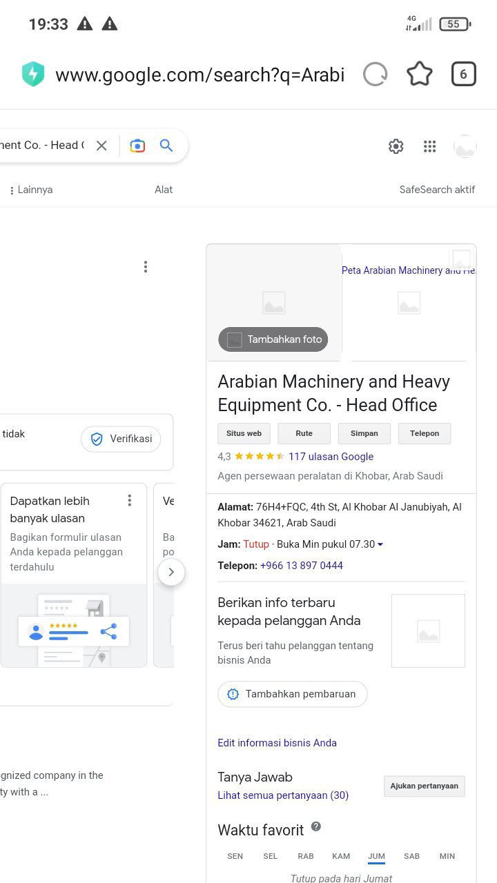
Task: Open browser tabs counter showing 6
Action: click(464, 74)
